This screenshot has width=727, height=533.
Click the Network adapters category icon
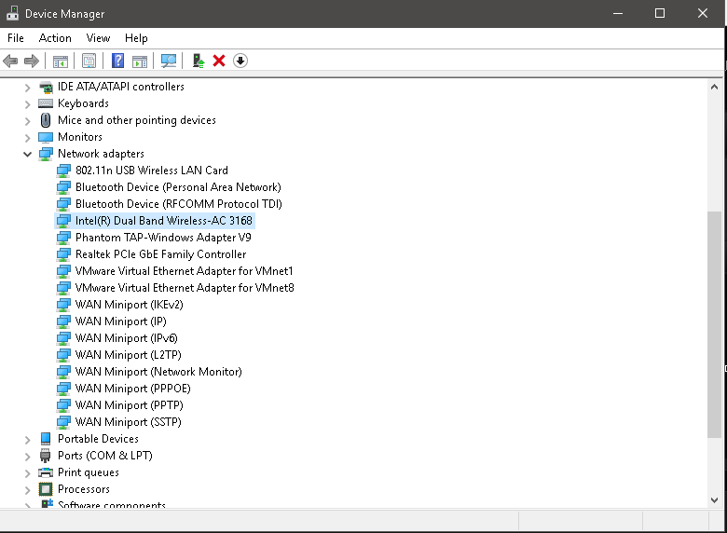pos(46,154)
